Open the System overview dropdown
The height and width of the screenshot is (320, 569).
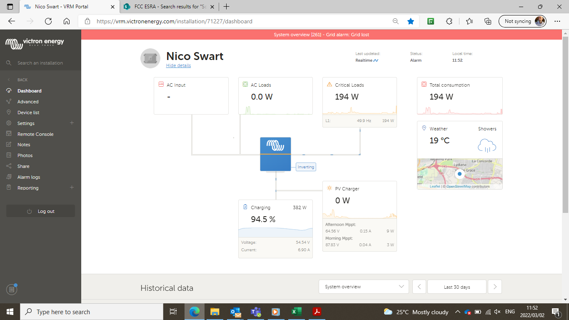pos(364,287)
